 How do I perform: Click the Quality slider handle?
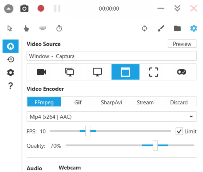pos(155,146)
